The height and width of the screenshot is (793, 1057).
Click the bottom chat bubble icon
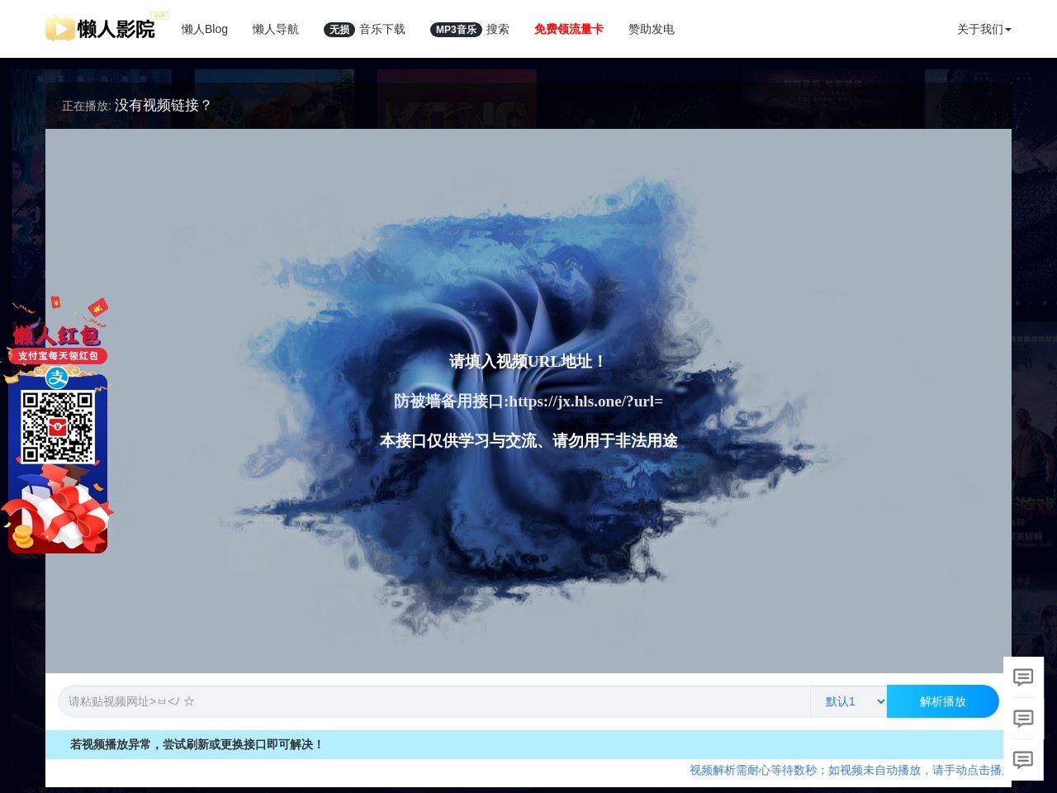coord(1023,760)
